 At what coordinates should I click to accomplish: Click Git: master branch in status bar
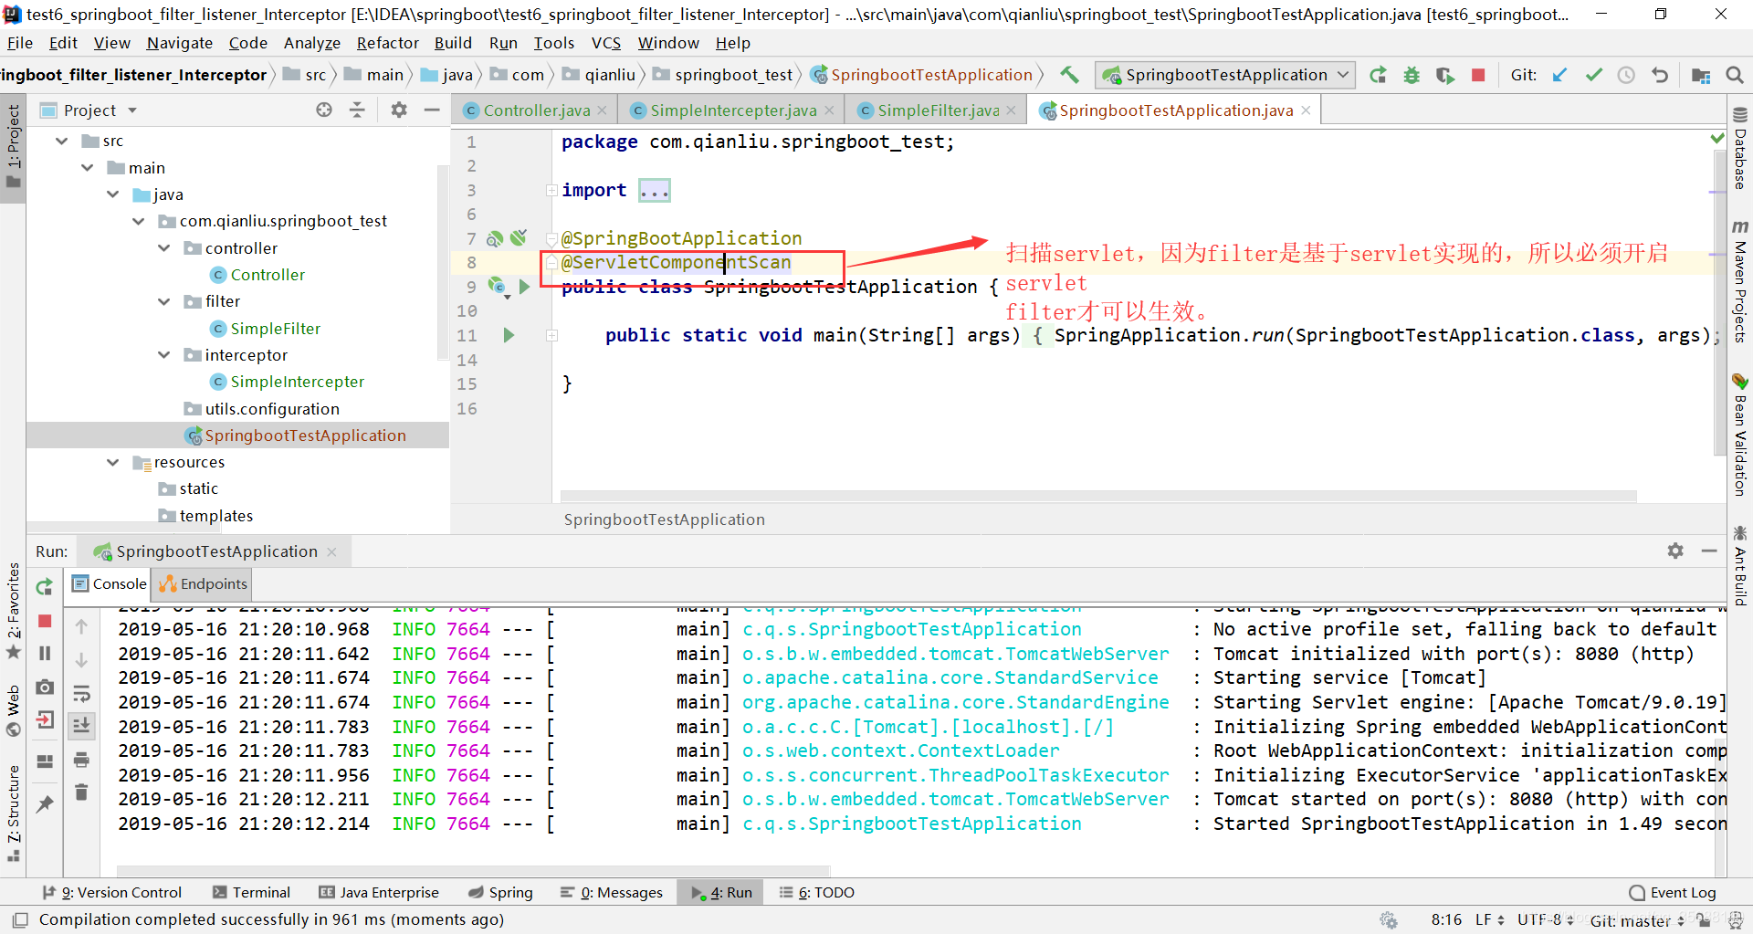1637,920
